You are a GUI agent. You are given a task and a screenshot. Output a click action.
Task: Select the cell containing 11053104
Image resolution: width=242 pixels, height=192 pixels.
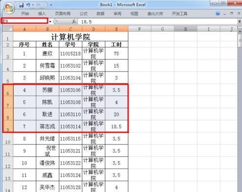click(x=70, y=78)
